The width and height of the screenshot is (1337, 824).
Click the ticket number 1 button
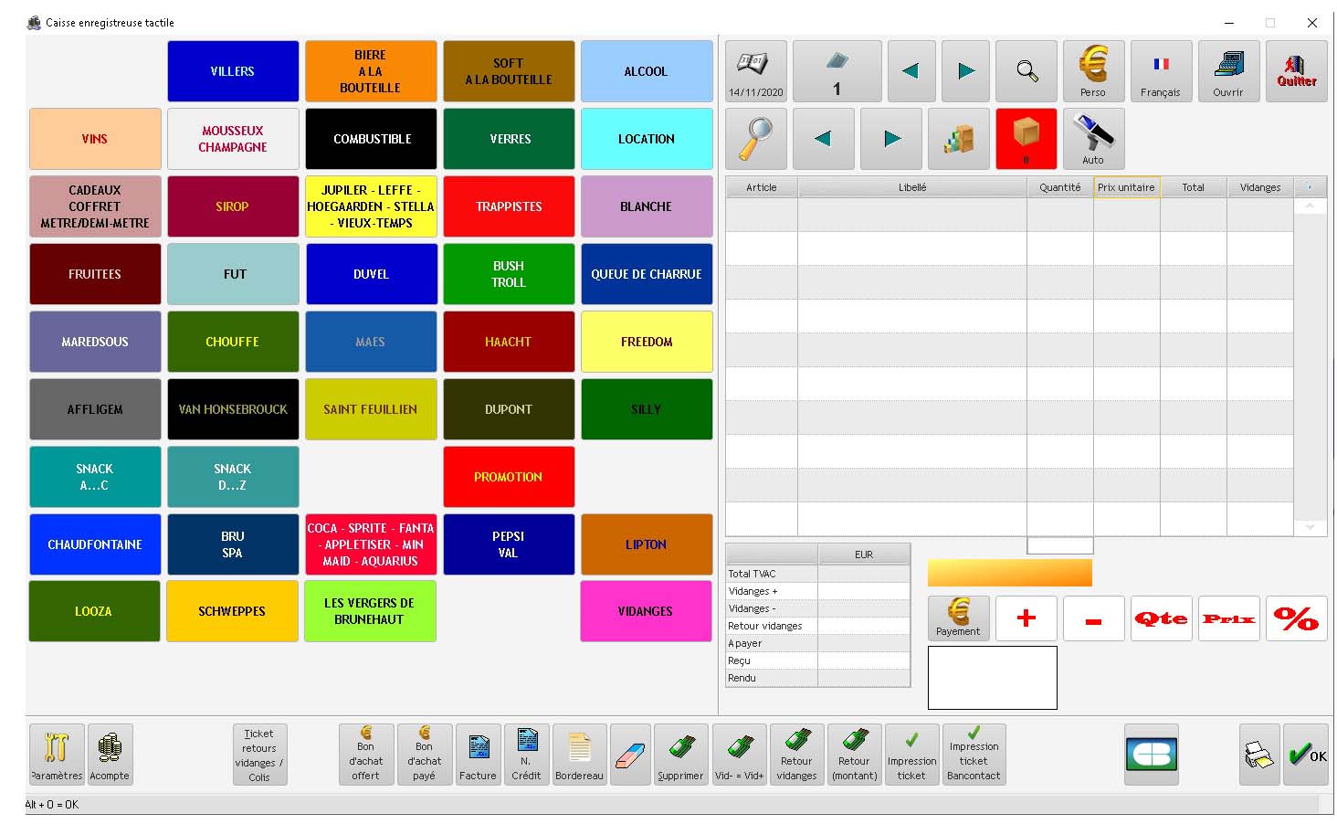(837, 71)
